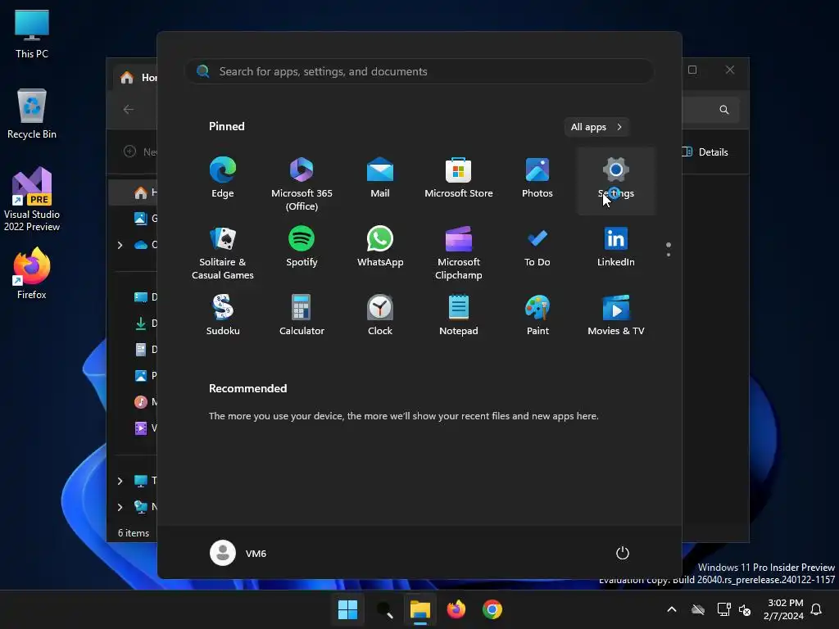Open This PC desktop icon
Viewport: 839px width, 629px height.
[x=32, y=34]
